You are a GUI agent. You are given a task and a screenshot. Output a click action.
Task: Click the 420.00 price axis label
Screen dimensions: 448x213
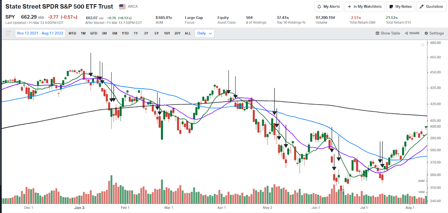[435, 104]
